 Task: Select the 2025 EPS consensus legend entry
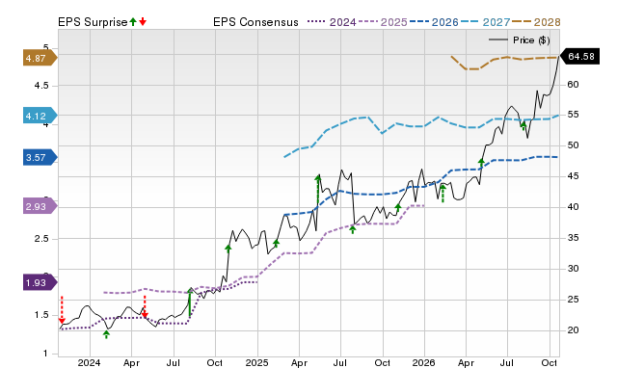click(x=383, y=22)
